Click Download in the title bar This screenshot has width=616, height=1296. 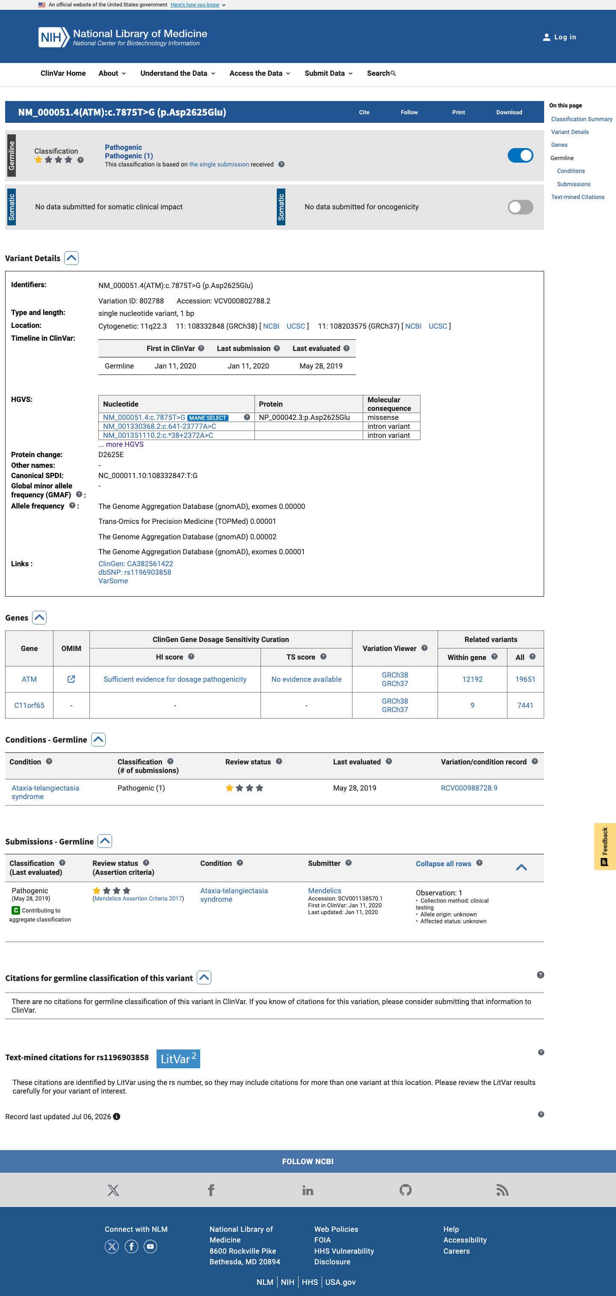click(509, 112)
